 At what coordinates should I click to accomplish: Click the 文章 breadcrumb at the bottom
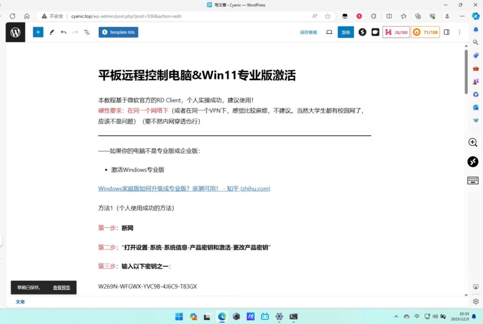(20, 302)
